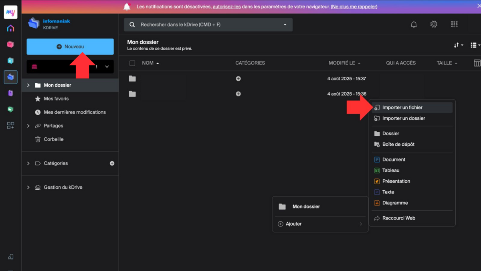Open the red cube app icon
Image resolution: width=481 pixels, height=271 pixels.
11,45
